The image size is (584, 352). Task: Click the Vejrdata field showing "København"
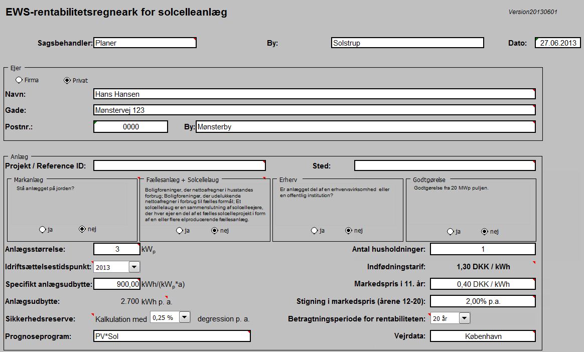tap(482, 336)
